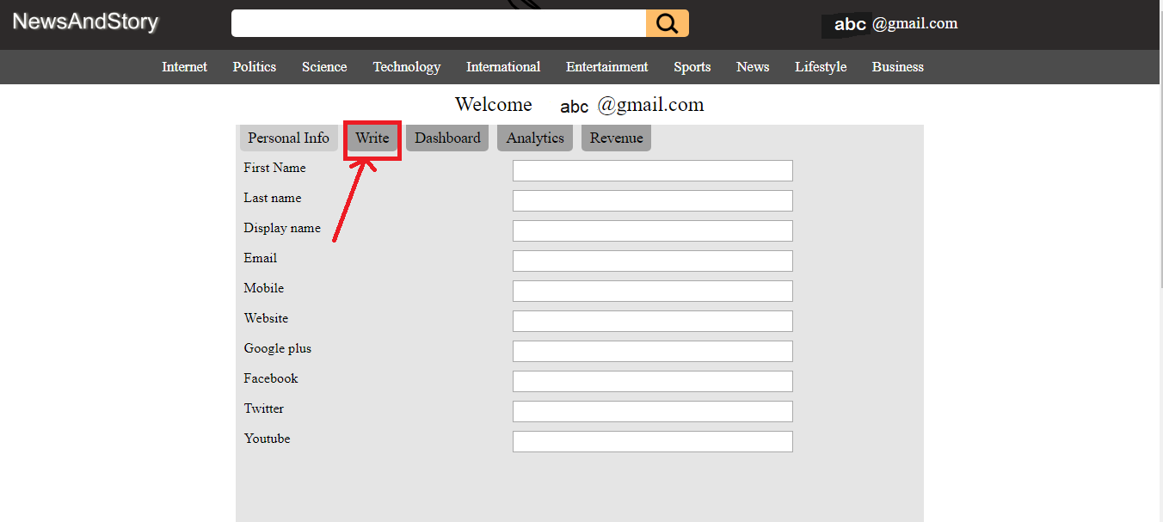This screenshot has height=522, width=1163.
Task: Open the Analytics tab
Action: [x=535, y=138]
